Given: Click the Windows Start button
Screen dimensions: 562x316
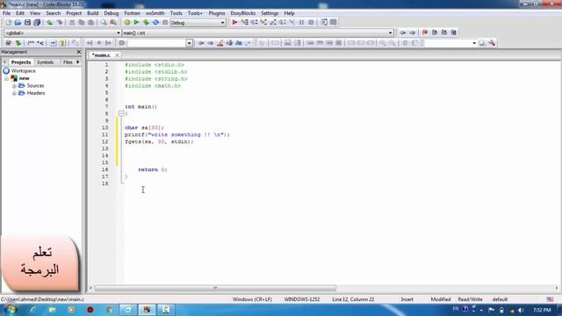Looking at the screenshot, I should [11, 310].
